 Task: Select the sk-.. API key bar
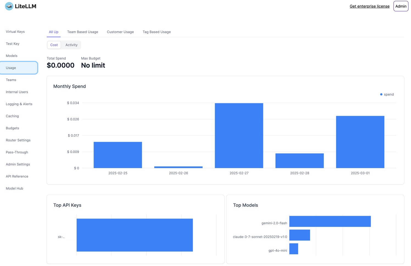[x=135, y=235]
